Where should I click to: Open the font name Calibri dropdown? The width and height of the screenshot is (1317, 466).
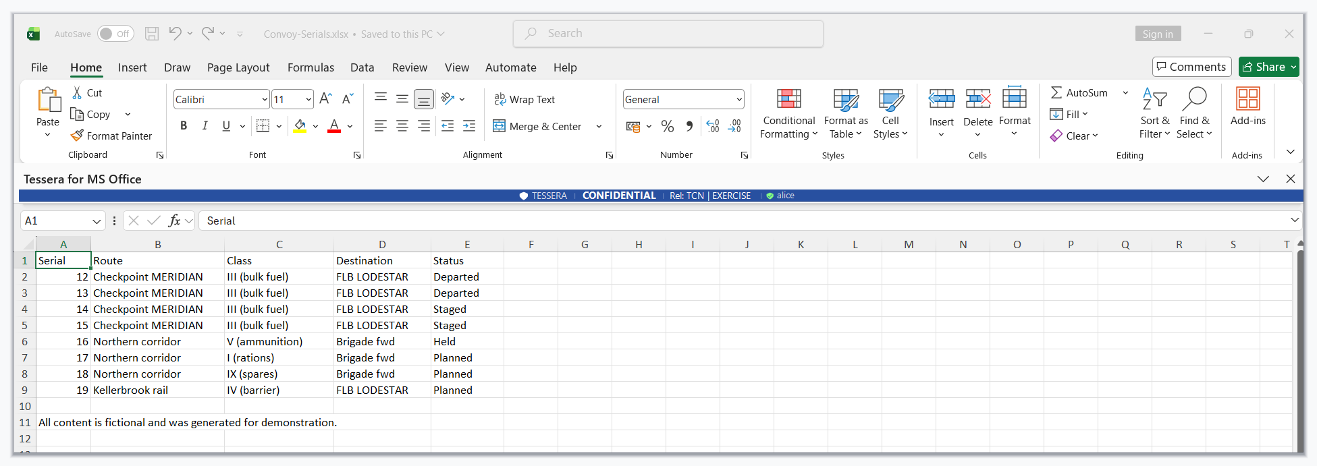265,99
